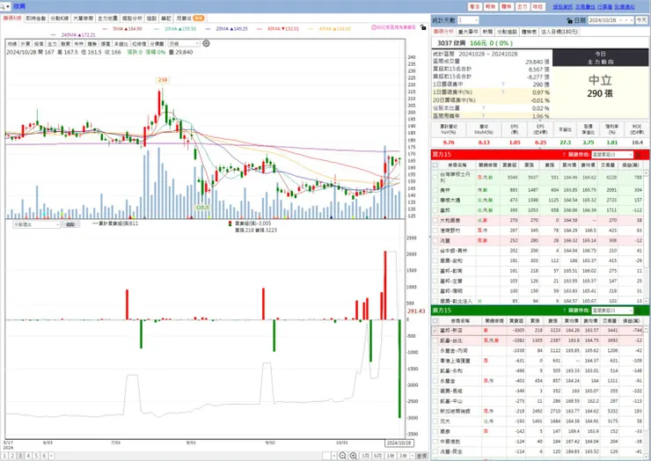Go to chart page 3
651x461 pixels.
tap(20, 456)
